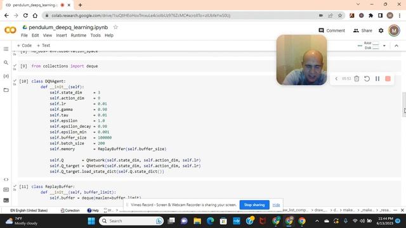Viewport: 406px width, 228px height.
Task: Share this page from address bar
Action: pos(331,15)
